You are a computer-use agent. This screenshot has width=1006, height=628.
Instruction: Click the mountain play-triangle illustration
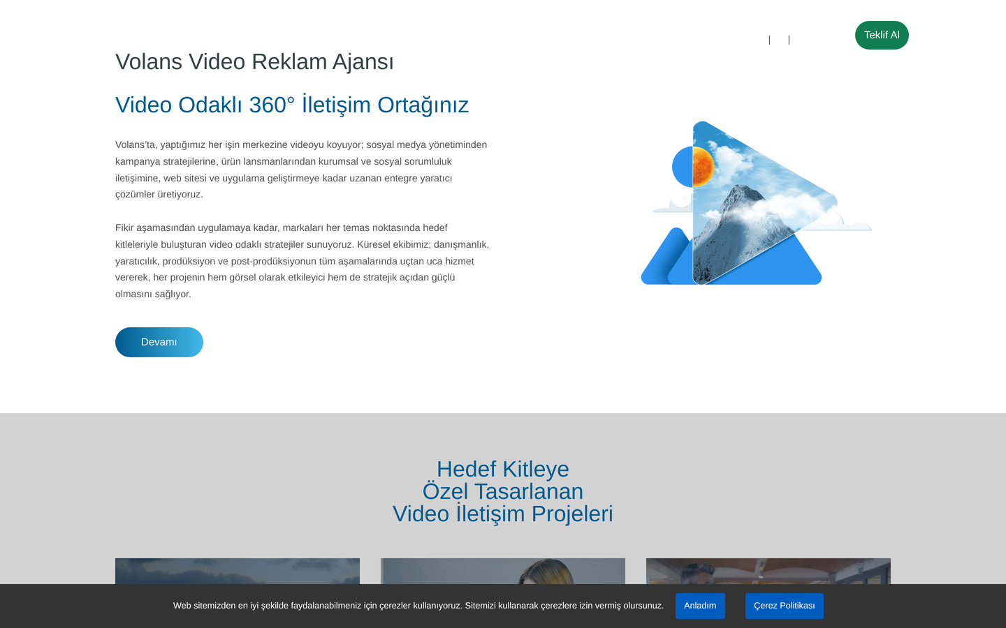click(x=756, y=203)
